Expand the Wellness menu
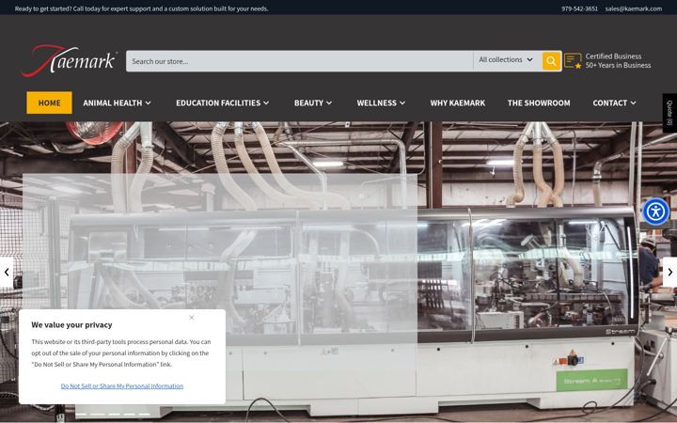This screenshot has width=677, height=423. (381, 102)
